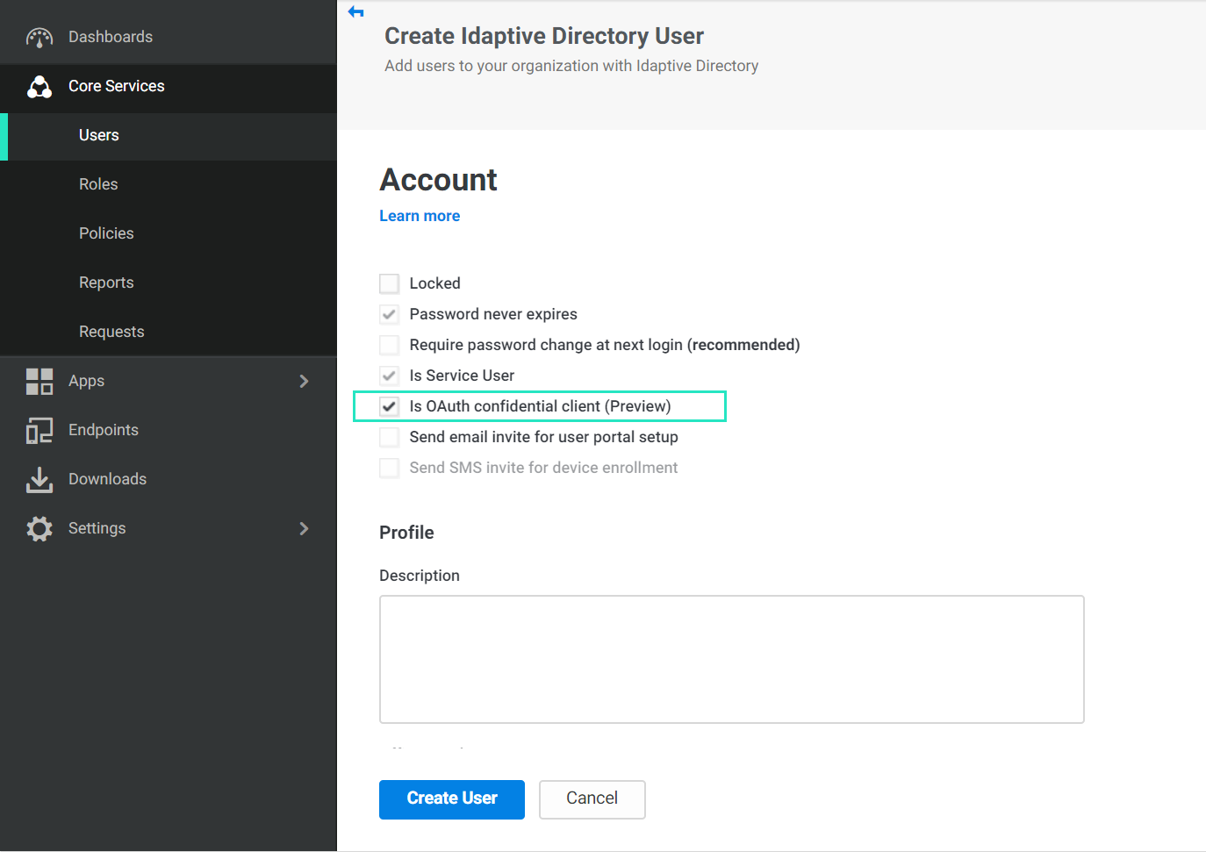Viewport: 1206px width, 852px height.
Task: Click the Settings gear icon
Action: coord(39,528)
